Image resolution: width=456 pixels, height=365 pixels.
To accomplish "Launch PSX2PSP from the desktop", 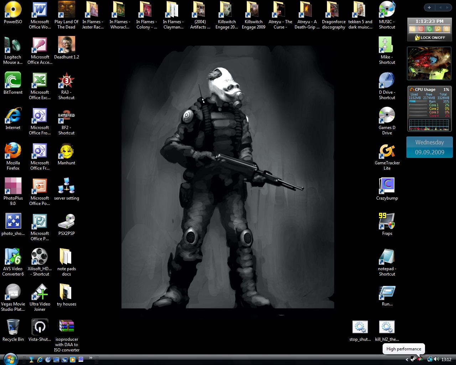I will coord(66,221).
